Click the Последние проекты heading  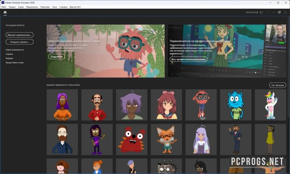[x=15, y=25]
